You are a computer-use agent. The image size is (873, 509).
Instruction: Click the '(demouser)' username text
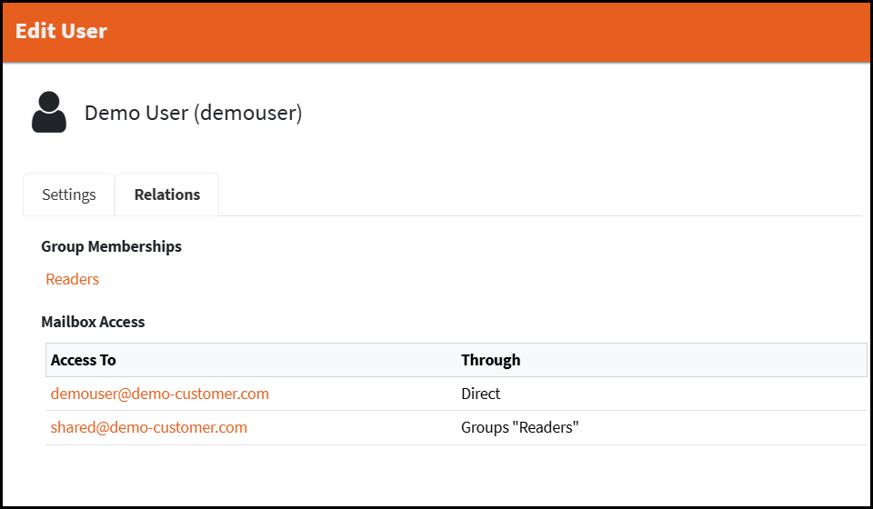tap(248, 113)
